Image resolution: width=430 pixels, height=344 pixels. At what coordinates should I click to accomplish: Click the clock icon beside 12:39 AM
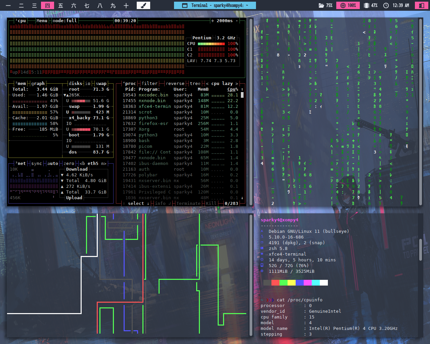click(x=386, y=5)
